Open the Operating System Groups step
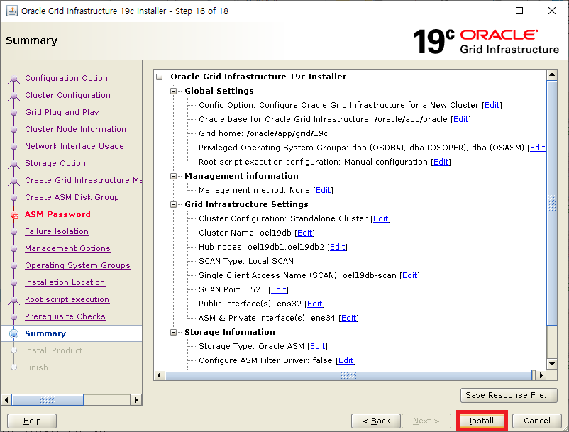The image size is (569, 432). click(77, 265)
